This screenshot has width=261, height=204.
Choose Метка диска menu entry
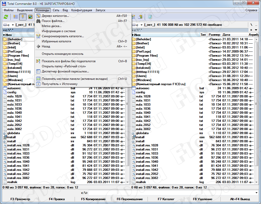point(83,26)
